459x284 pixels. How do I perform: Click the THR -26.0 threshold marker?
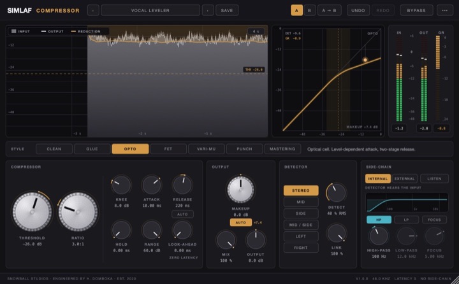tap(254, 69)
